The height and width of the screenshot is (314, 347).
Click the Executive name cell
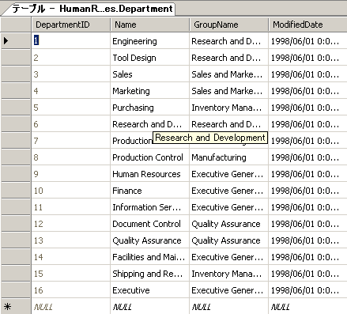149,290
